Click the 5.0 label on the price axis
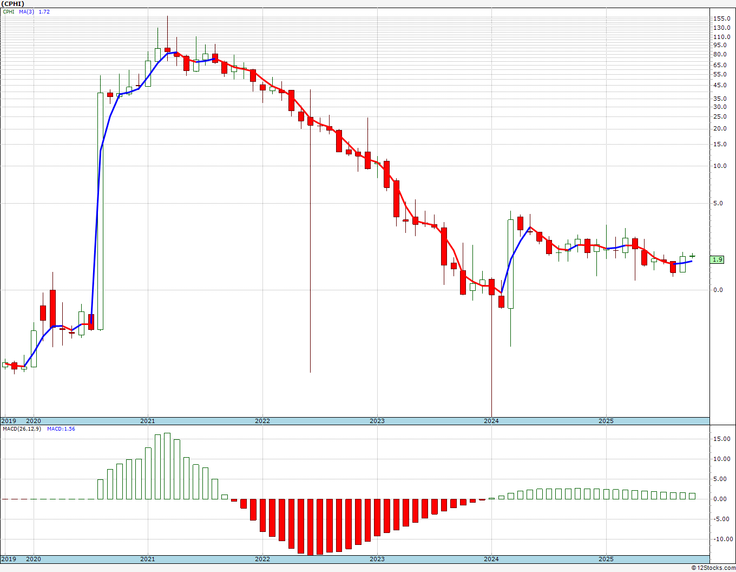 pos(718,203)
